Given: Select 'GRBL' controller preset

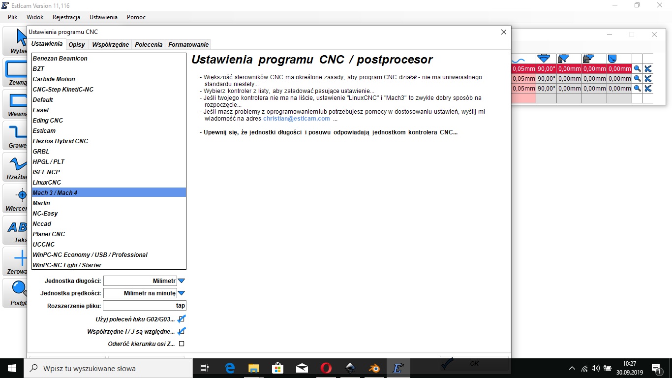Looking at the screenshot, I should coord(109,152).
